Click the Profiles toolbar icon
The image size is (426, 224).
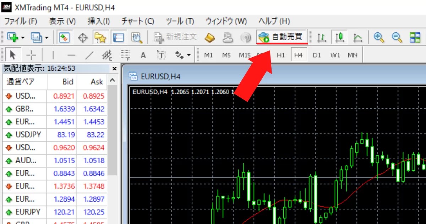pos(36,37)
